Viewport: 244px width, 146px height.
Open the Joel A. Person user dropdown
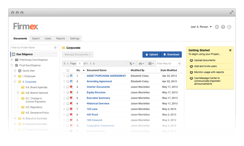[201, 27]
